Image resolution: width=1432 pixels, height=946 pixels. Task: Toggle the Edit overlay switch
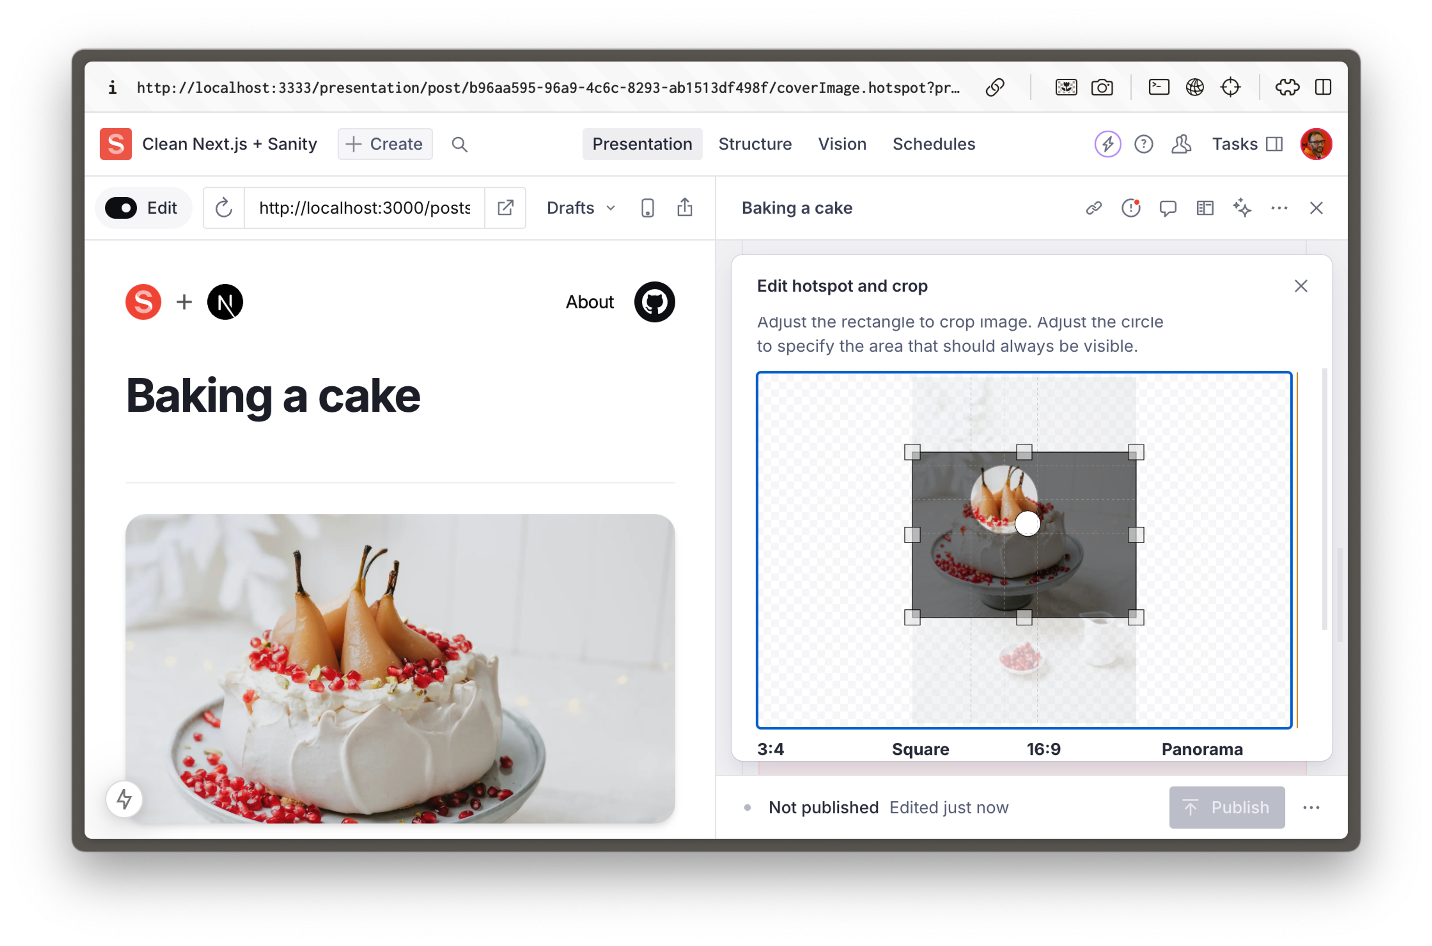(121, 208)
